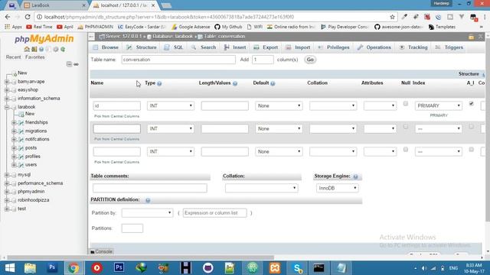
Task: Expand the posts table node
Action: (14, 147)
